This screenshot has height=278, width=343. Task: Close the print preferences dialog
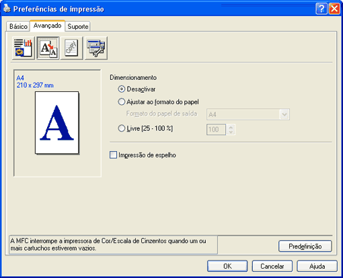[334, 9]
